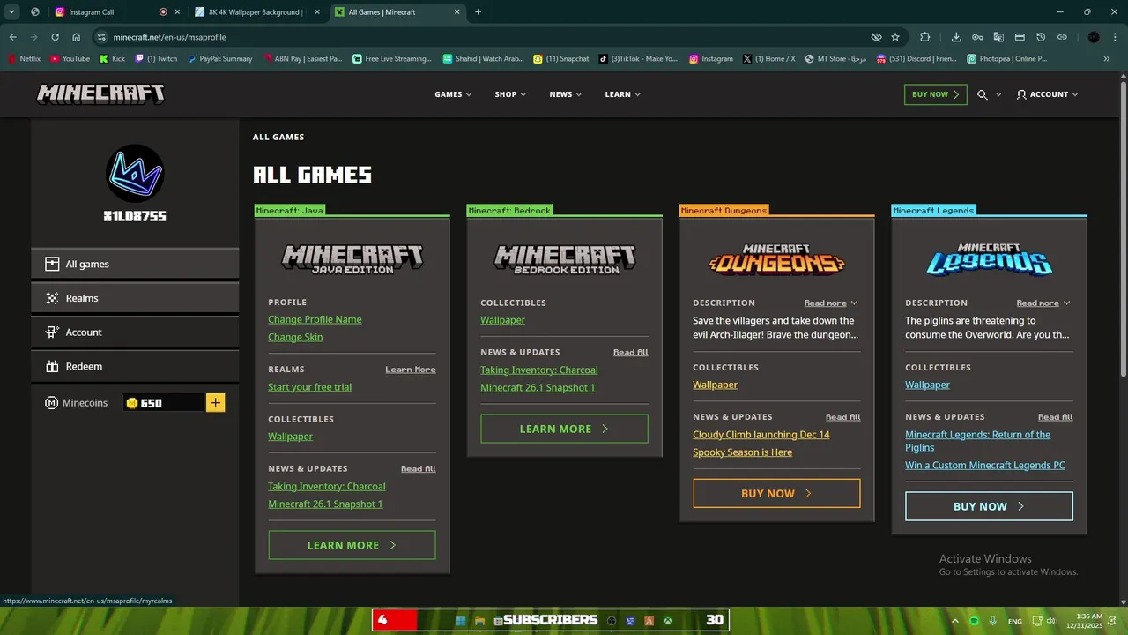Image resolution: width=1128 pixels, height=635 pixels.
Task: Click the link chain toolbar icon
Action: click(1062, 37)
